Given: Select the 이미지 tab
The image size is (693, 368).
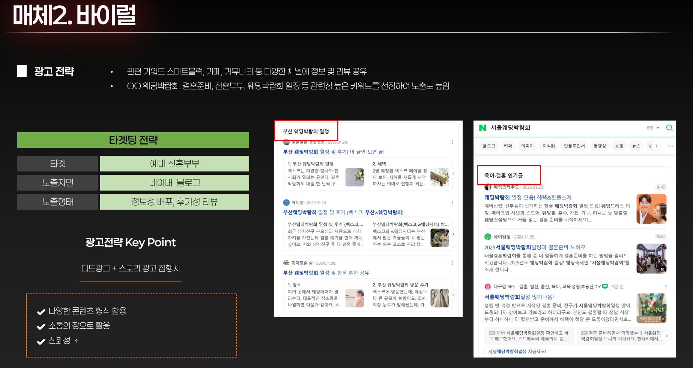Looking at the screenshot, I should pyautogui.click(x=527, y=146).
